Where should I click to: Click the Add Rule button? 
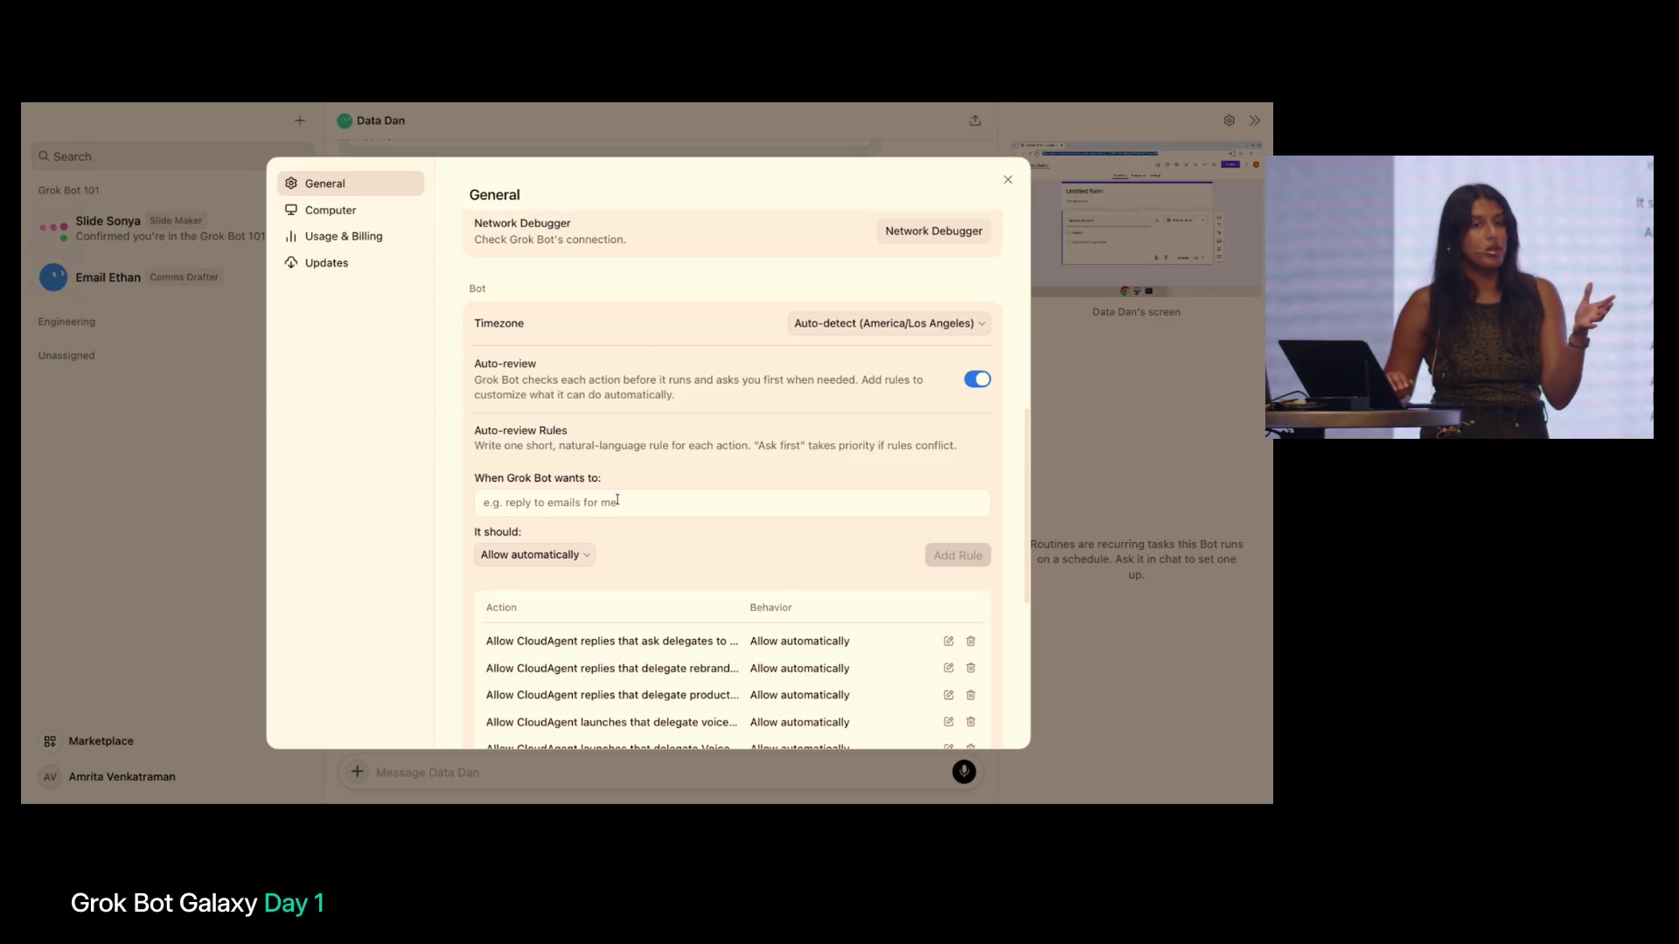(958, 555)
